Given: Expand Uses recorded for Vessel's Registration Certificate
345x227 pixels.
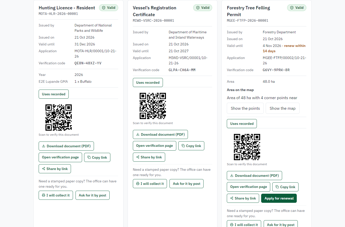Looking at the screenshot, I should click(148, 82).
